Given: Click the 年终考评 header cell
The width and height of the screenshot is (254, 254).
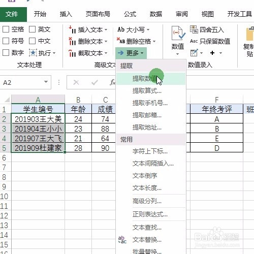Looking at the screenshot, I should (216, 109).
